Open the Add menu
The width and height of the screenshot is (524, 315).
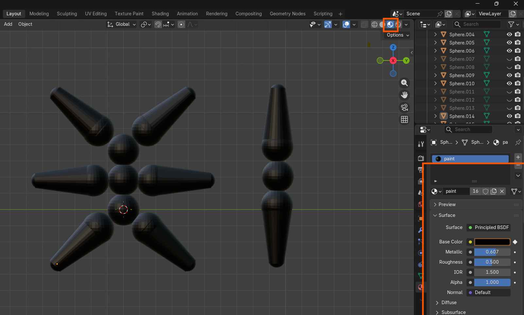[8, 24]
